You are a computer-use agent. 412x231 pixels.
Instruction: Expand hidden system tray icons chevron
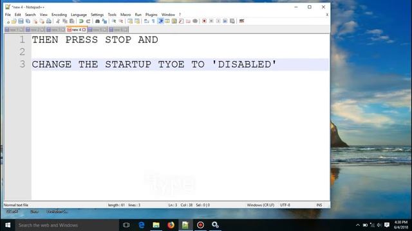[x=358, y=225]
